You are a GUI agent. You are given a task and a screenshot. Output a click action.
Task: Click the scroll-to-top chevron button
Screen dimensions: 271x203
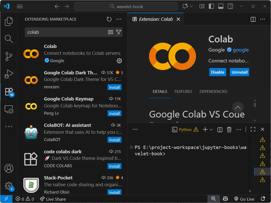[238, 108]
